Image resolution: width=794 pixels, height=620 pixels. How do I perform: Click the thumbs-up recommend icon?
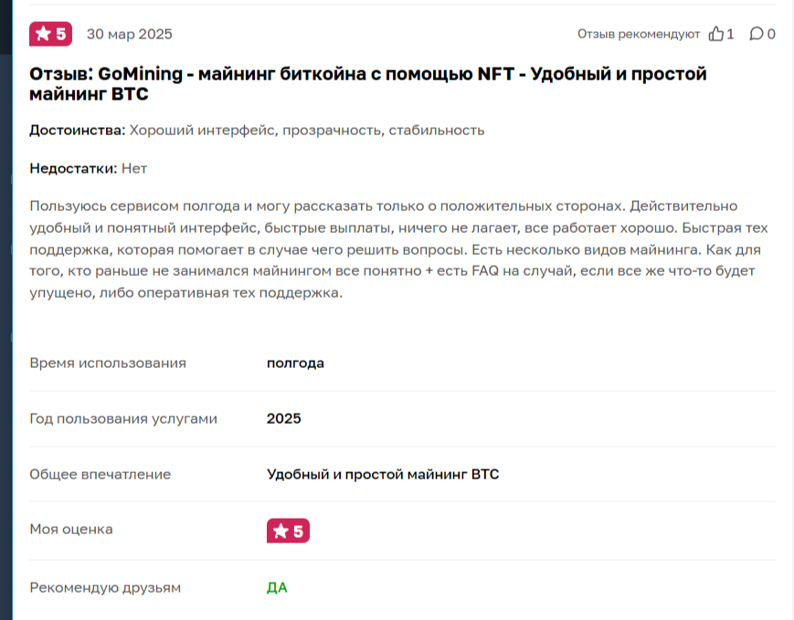716,34
